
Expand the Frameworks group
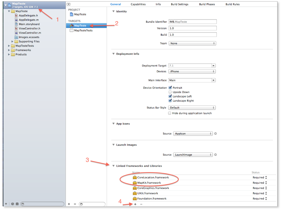9,50
